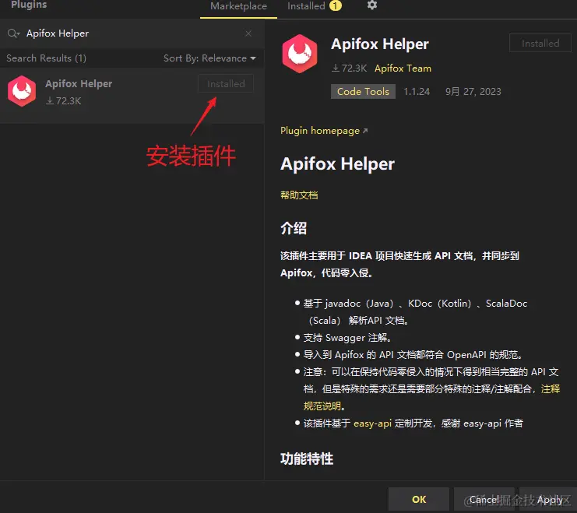Click the 支持 Swagger 注解 bullet text
The height and width of the screenshot is (513, 577).
point(347,338)
